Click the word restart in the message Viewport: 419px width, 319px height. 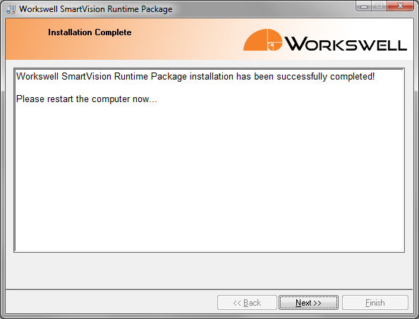[x=60, y=99]
